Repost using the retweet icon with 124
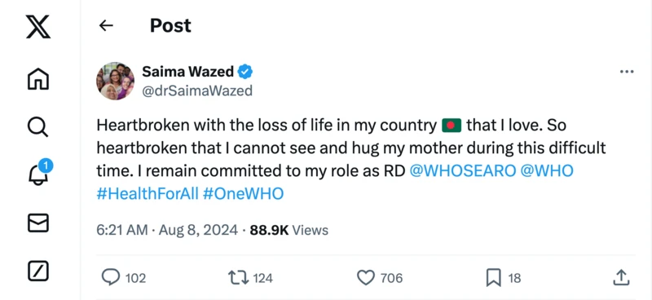Viewport: 652px width, 300px height. (x=238, y=277)
